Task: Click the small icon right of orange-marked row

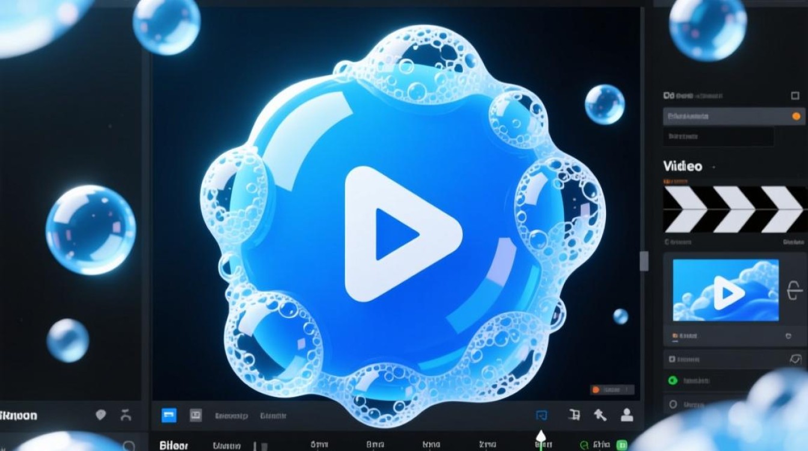Action: coord(789,336)
